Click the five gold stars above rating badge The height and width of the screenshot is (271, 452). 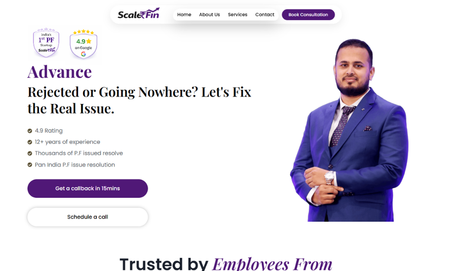(x=83, y=32)
